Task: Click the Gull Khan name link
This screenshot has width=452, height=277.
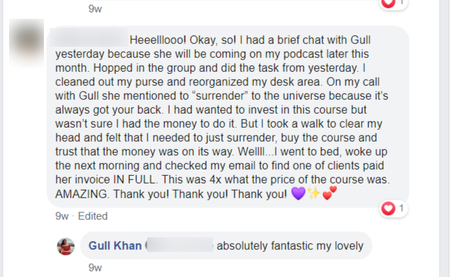Action: point(115,246)
